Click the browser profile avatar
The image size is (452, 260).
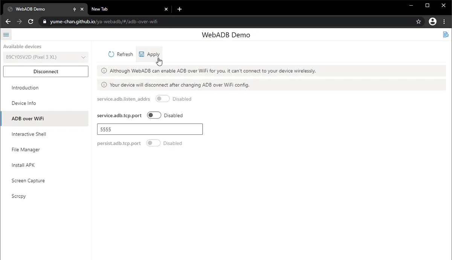coord(432,21)
